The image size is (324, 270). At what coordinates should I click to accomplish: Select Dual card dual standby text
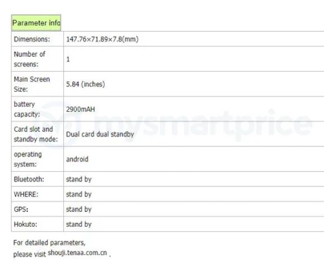click(x=100, y=134)
